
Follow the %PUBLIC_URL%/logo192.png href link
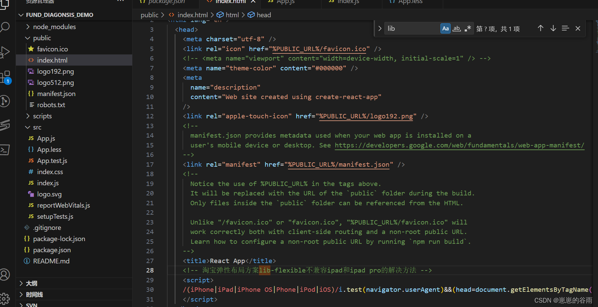366,116
